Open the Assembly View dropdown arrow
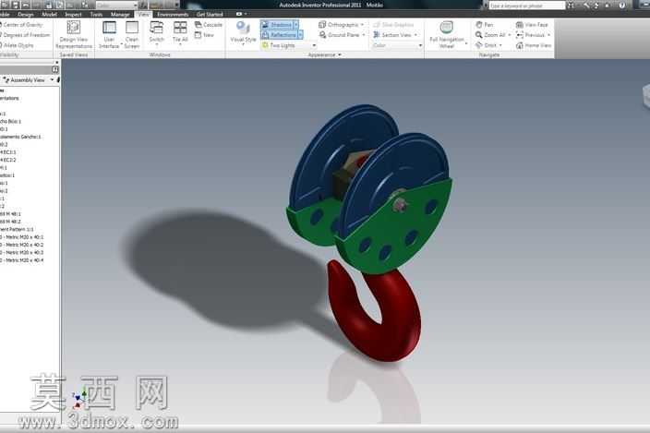This screenshot has width=650, height=433. click(x=52, y=79)
